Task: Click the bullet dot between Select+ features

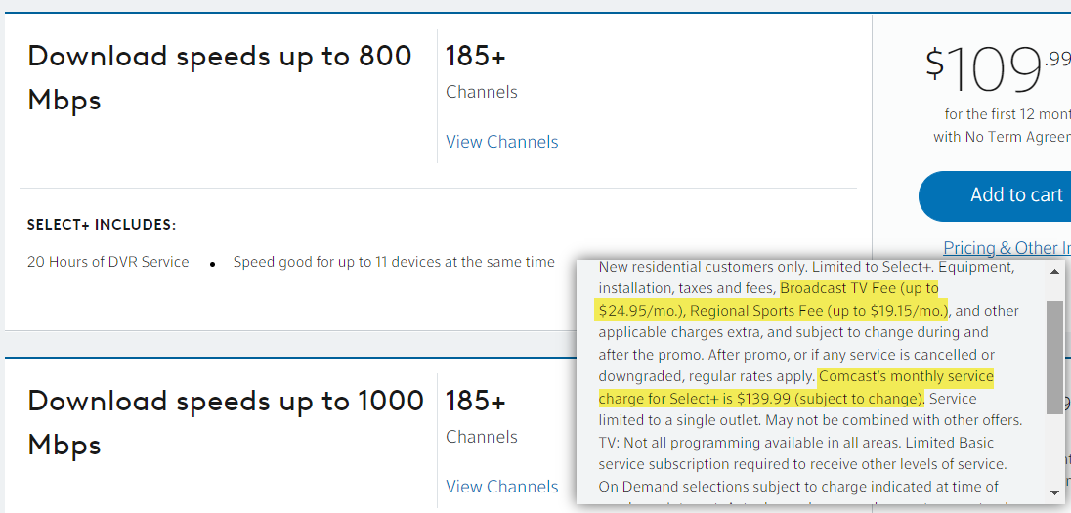Action: 212,264
